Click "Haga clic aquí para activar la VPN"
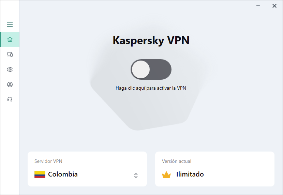The height and width of the screenshot is (195, 283). coord(151,88)
